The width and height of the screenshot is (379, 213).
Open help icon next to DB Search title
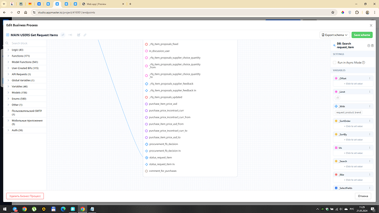369,46
